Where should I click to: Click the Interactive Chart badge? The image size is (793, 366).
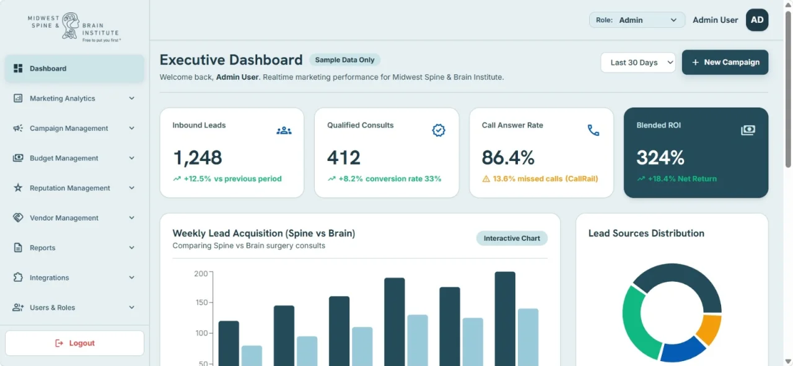(512, 238)
